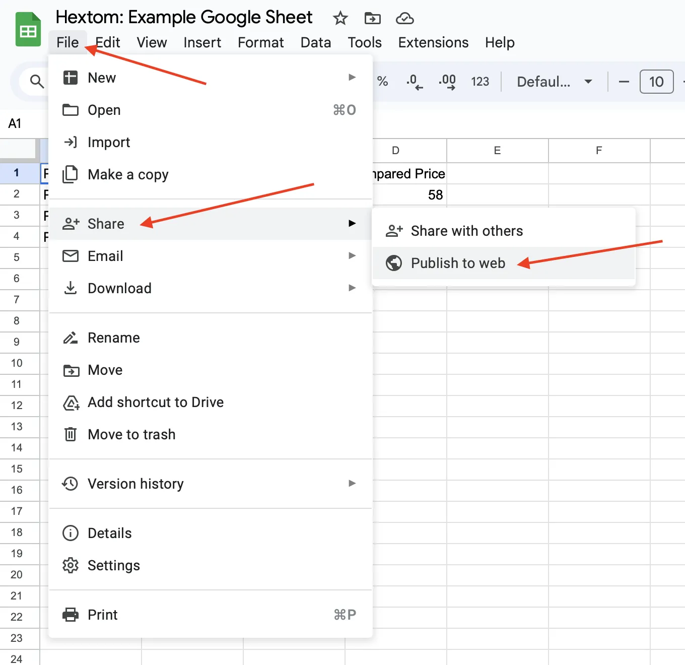Click the search menus magnifier icon

coord(37,81)
